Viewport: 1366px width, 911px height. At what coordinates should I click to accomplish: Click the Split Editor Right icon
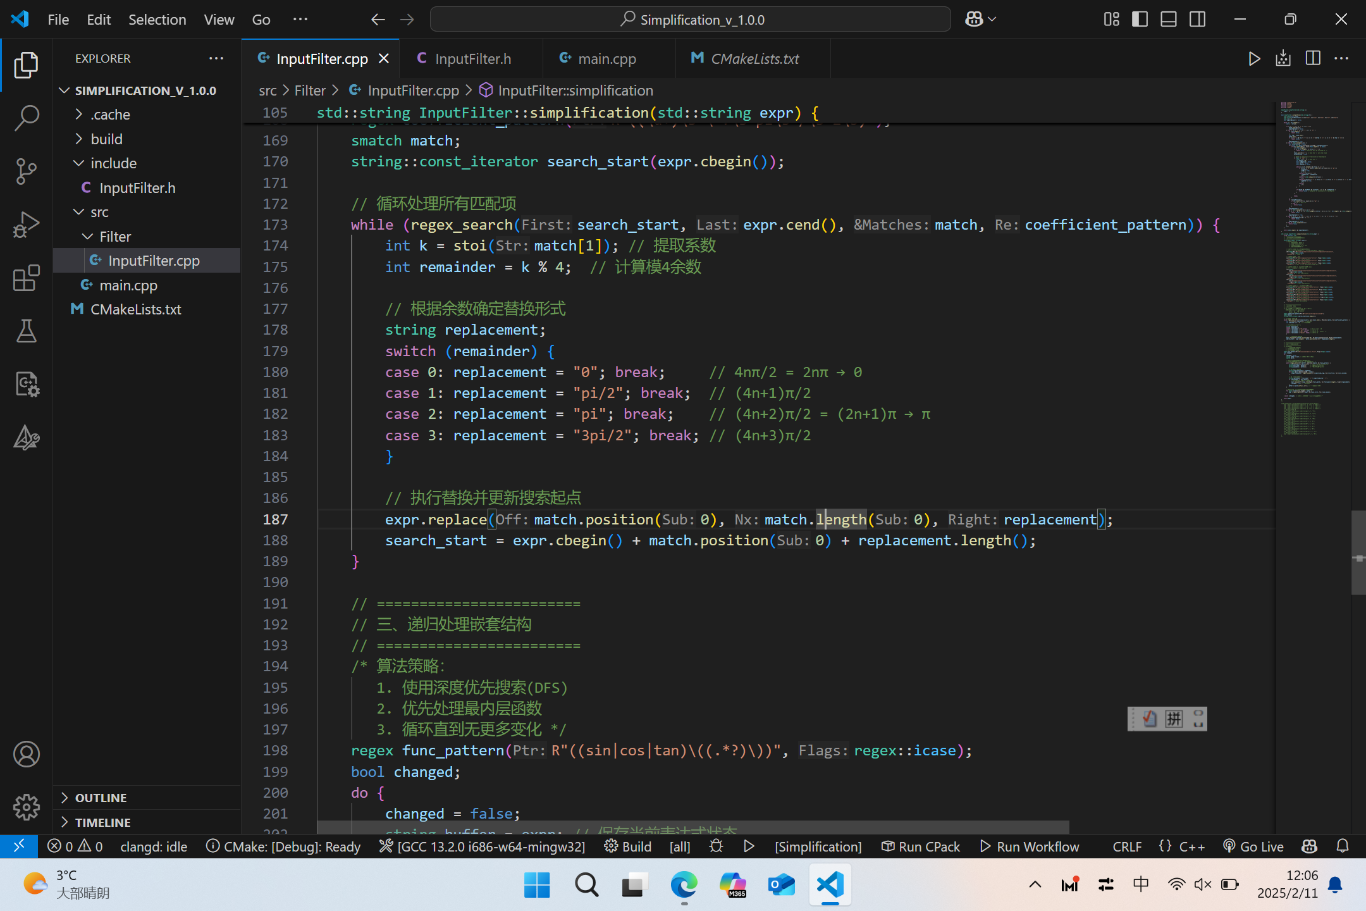tap(1313, 59)
